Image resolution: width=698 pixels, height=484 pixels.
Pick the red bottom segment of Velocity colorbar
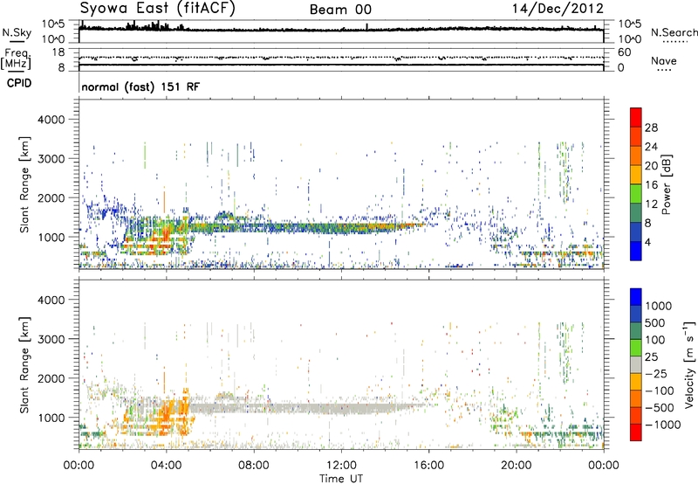click(636, 432)
